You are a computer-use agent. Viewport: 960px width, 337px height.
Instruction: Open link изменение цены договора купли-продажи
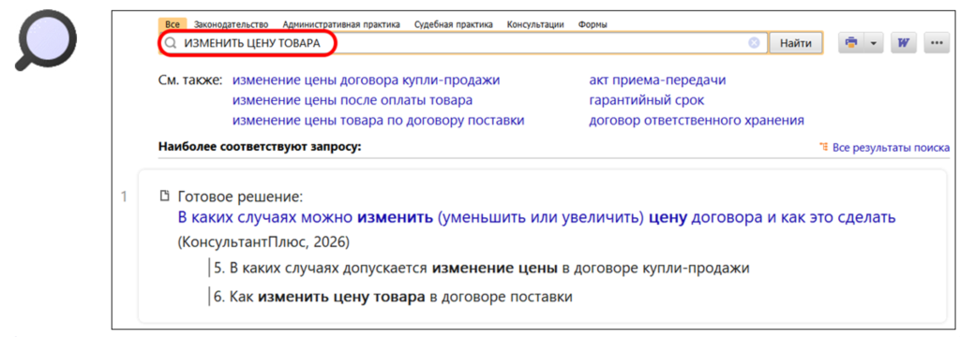pos(367,81)
